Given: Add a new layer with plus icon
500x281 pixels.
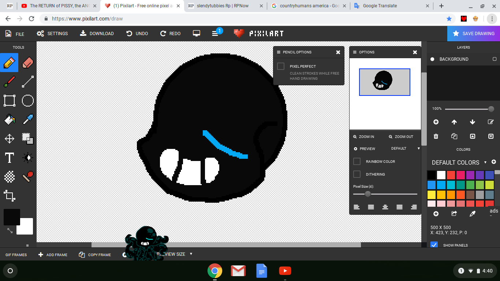Looking at the screenshot, I should (436, 122).
